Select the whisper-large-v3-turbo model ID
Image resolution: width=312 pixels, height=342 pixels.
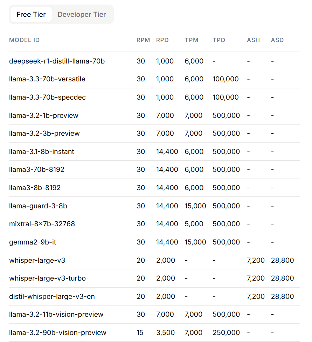pos(47,278)
